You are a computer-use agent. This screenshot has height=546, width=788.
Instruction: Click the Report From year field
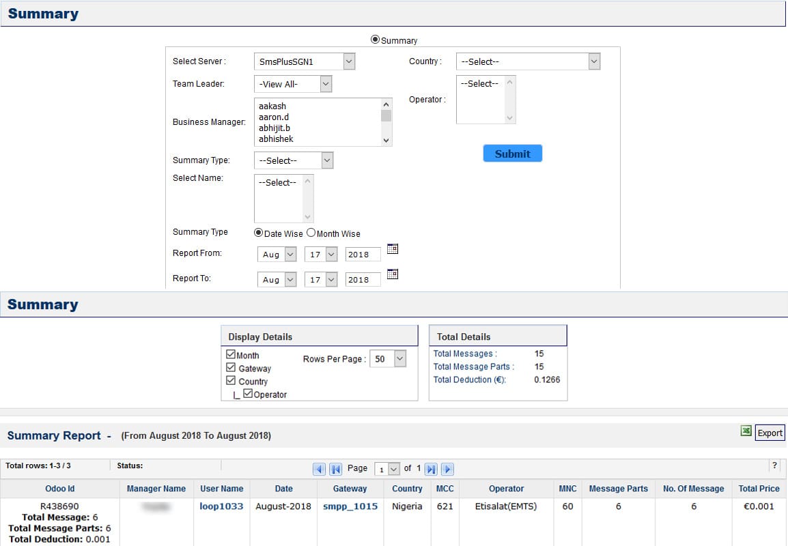(363, 254)
